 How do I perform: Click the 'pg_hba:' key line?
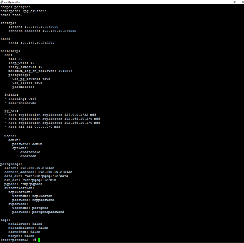pos(11,111)
